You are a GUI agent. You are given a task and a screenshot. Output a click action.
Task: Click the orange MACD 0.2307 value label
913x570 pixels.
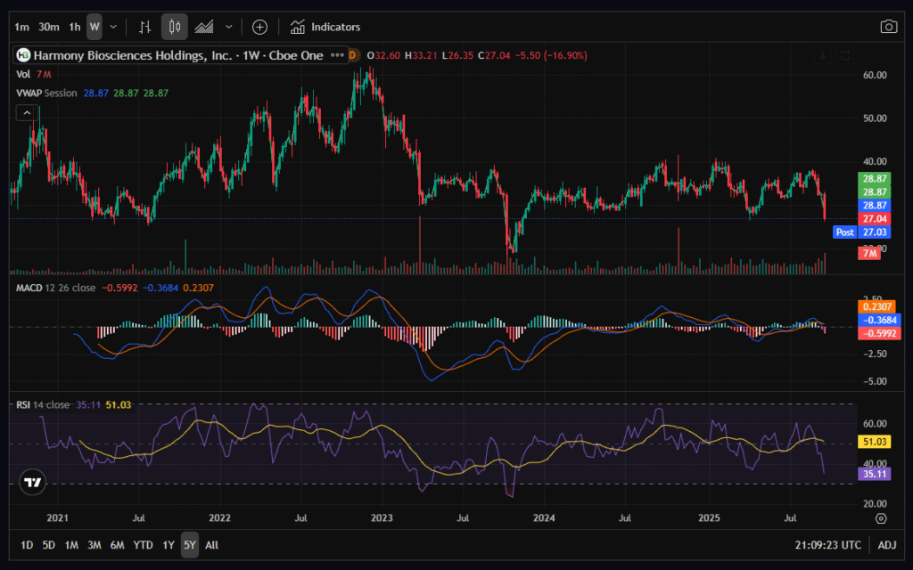point(878,305)
